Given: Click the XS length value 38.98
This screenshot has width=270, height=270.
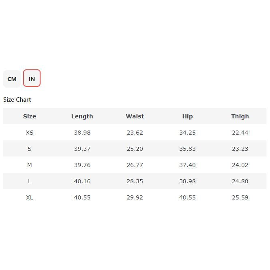Looking at the screenshot, I should tap(82, 133).
